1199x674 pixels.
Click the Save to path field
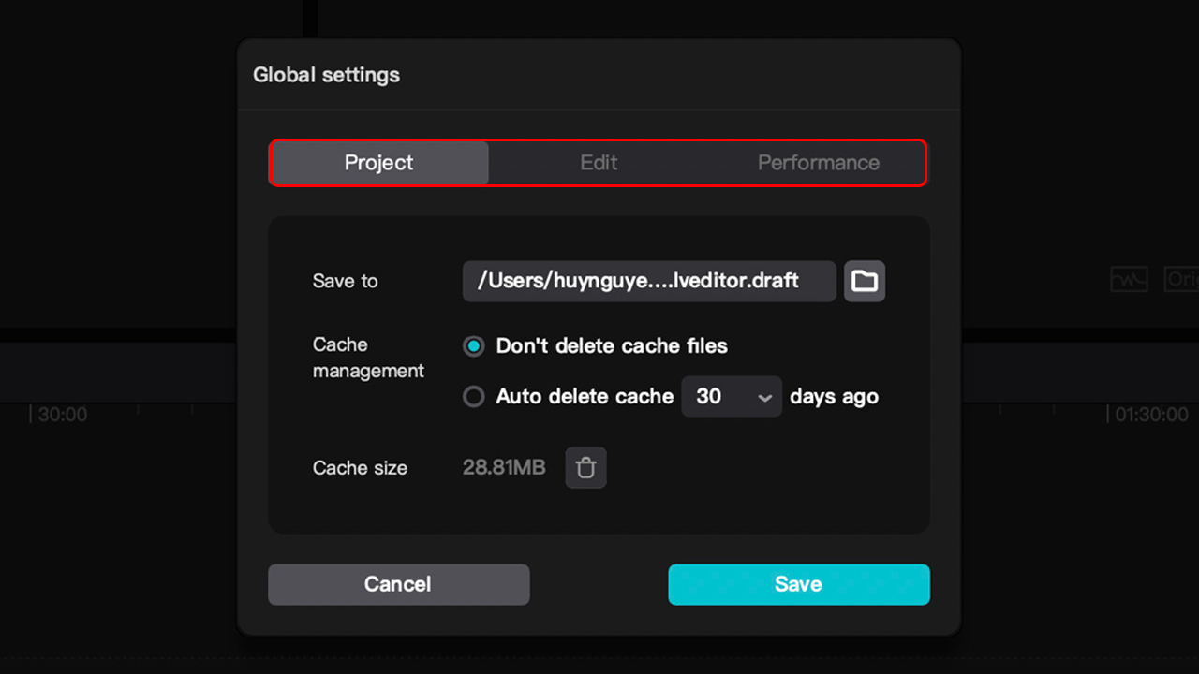649,281
